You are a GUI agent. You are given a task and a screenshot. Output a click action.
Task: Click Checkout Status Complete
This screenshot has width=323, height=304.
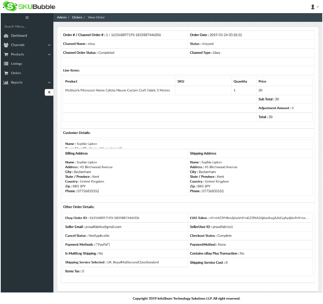(225, 236)
